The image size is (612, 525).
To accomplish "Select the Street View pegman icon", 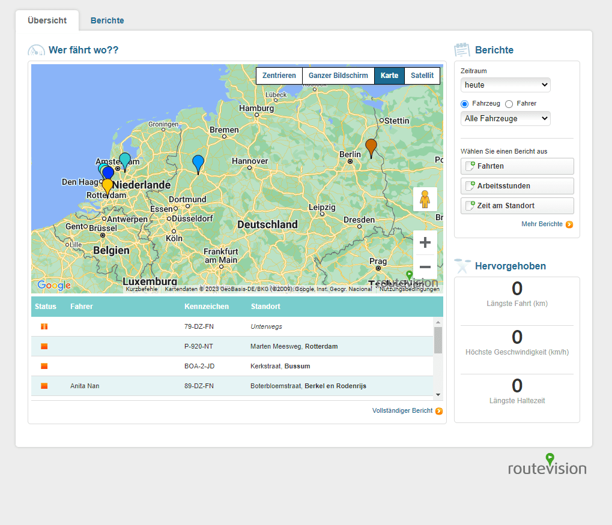I will [x=425, y=199].
